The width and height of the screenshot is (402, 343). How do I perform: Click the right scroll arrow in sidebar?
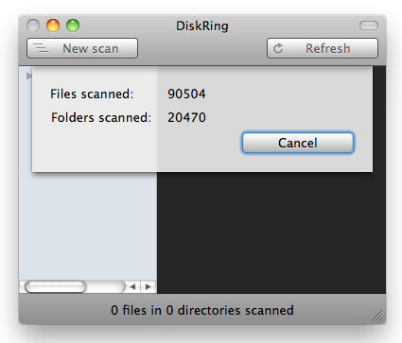pos(149,286)
